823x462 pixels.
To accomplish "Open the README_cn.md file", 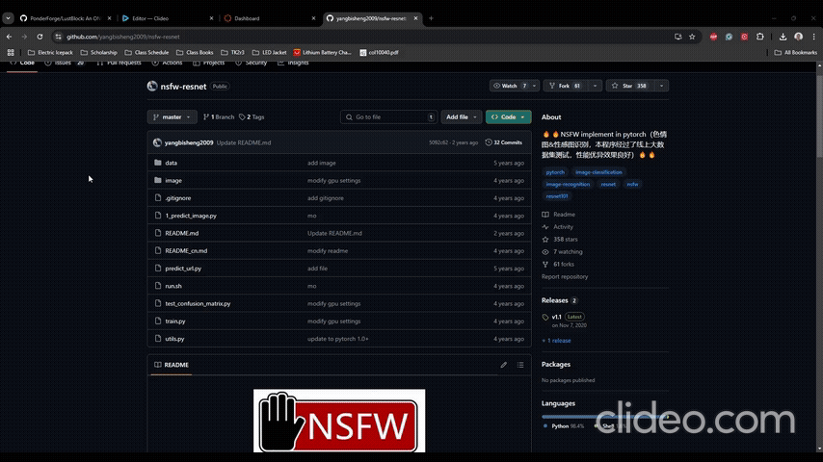I will [x=186, y=250].
